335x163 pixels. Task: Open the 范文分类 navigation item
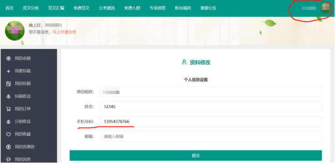[x=31, y=8]
